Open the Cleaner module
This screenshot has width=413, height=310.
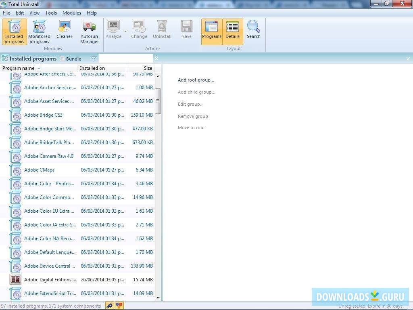(x=64, y=29)
